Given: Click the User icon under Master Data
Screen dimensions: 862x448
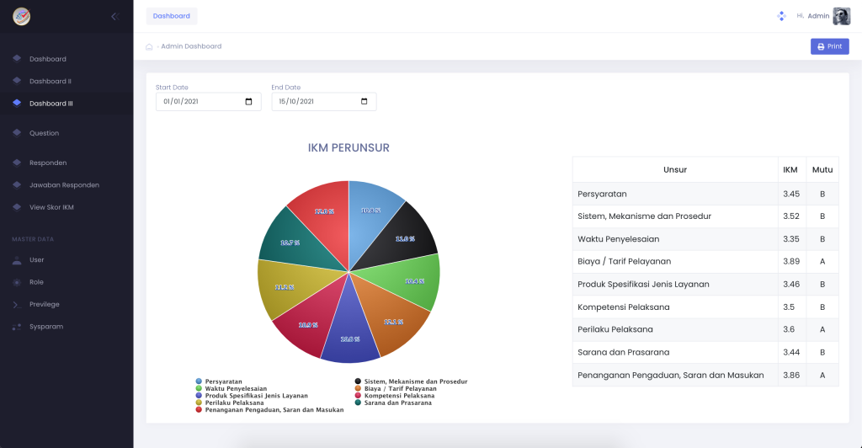Looking at the screenshot, I should [17, 260].
